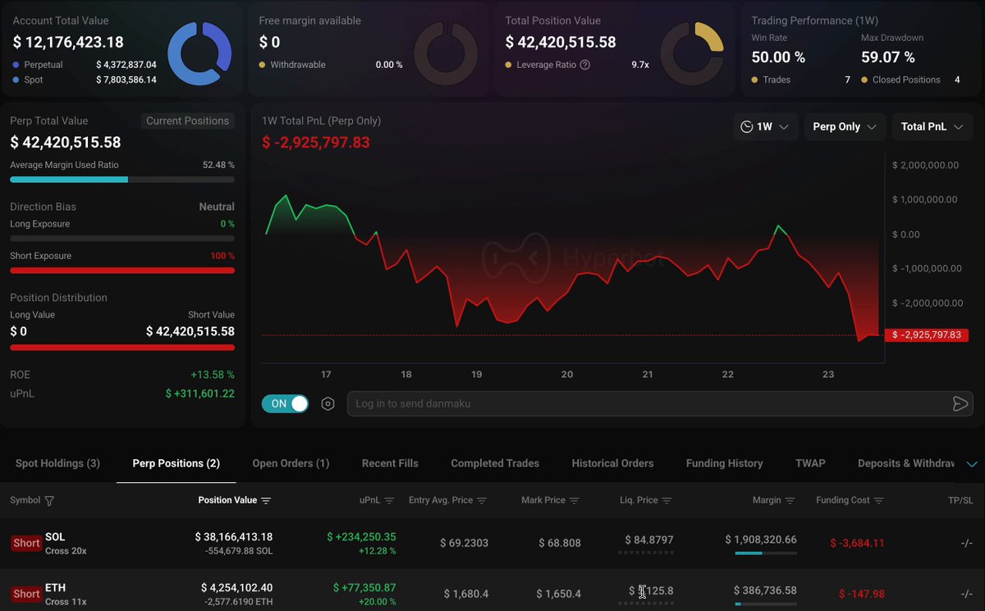The width and height of the screenshot is (985, 611).
Task: Click the Leverage Ratio help icon
Action: click(x=585, y=65)
